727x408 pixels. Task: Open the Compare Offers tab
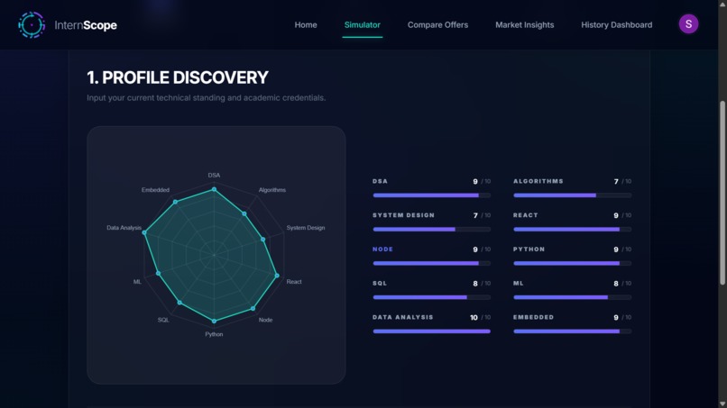[x=437, y=25]
